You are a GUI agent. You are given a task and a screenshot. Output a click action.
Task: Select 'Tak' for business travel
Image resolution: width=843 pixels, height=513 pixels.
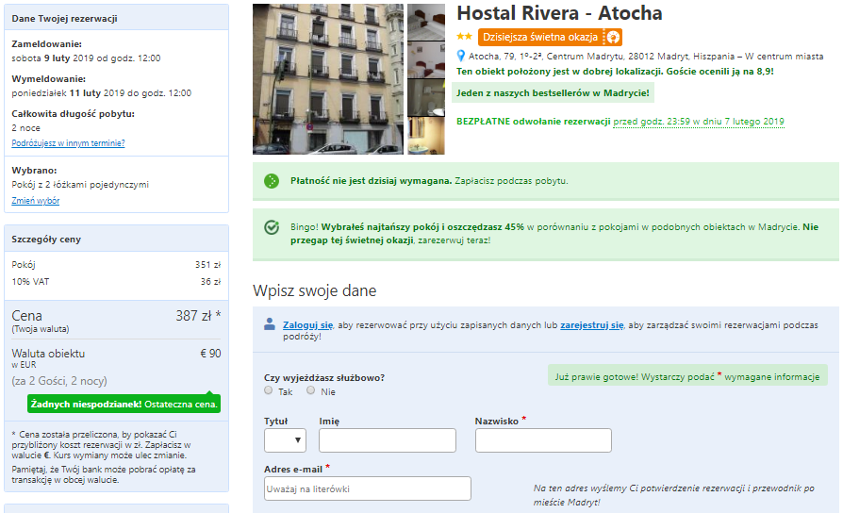pos(269,390)
